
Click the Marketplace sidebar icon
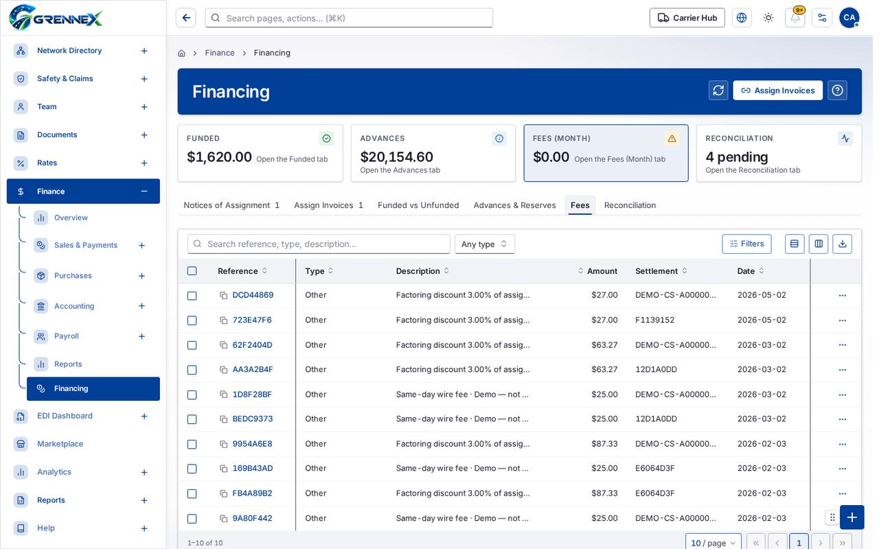tap(21, 444)
